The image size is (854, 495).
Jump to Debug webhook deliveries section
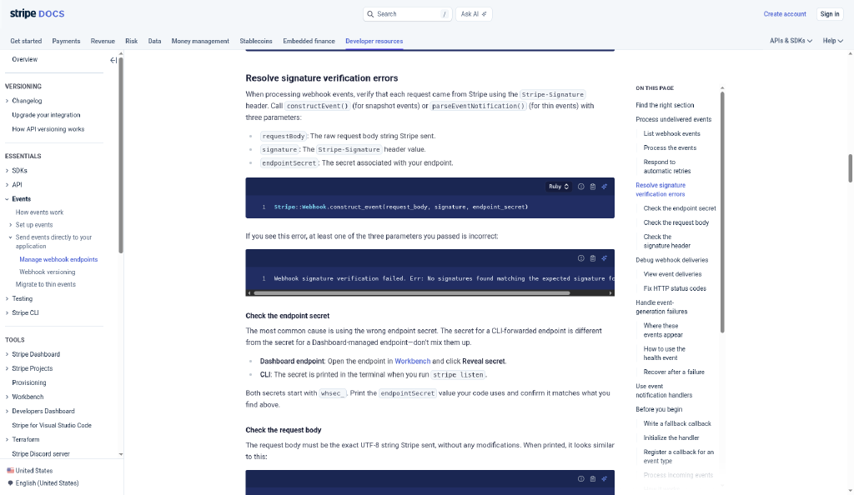pos(671,260)
